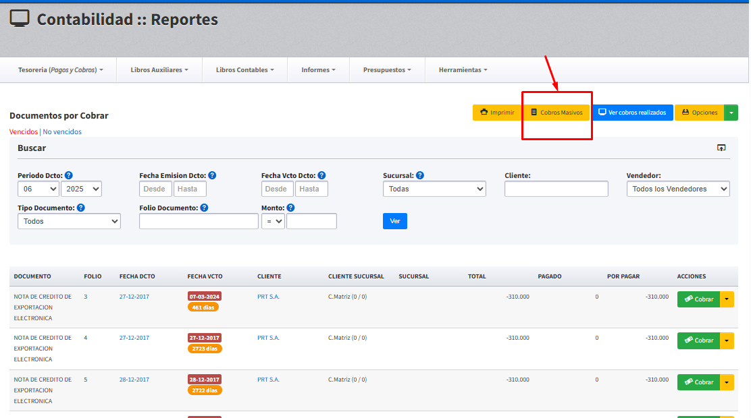Click Fecha Vcto Hasta field

click(x=312, y=189)
